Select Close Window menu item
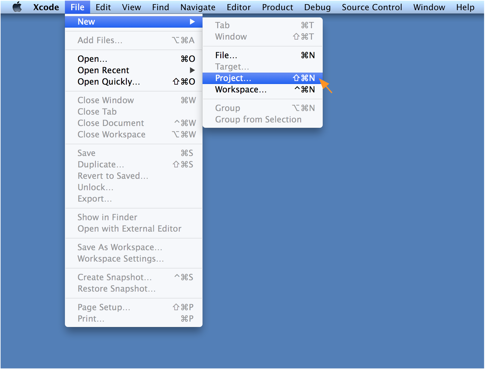 coord(134,100)
